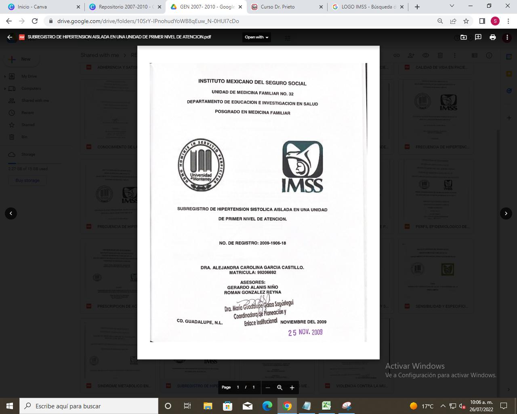The image size is (517, 414).
Task: Print the PDF document
Action: (x=493, y=37)
